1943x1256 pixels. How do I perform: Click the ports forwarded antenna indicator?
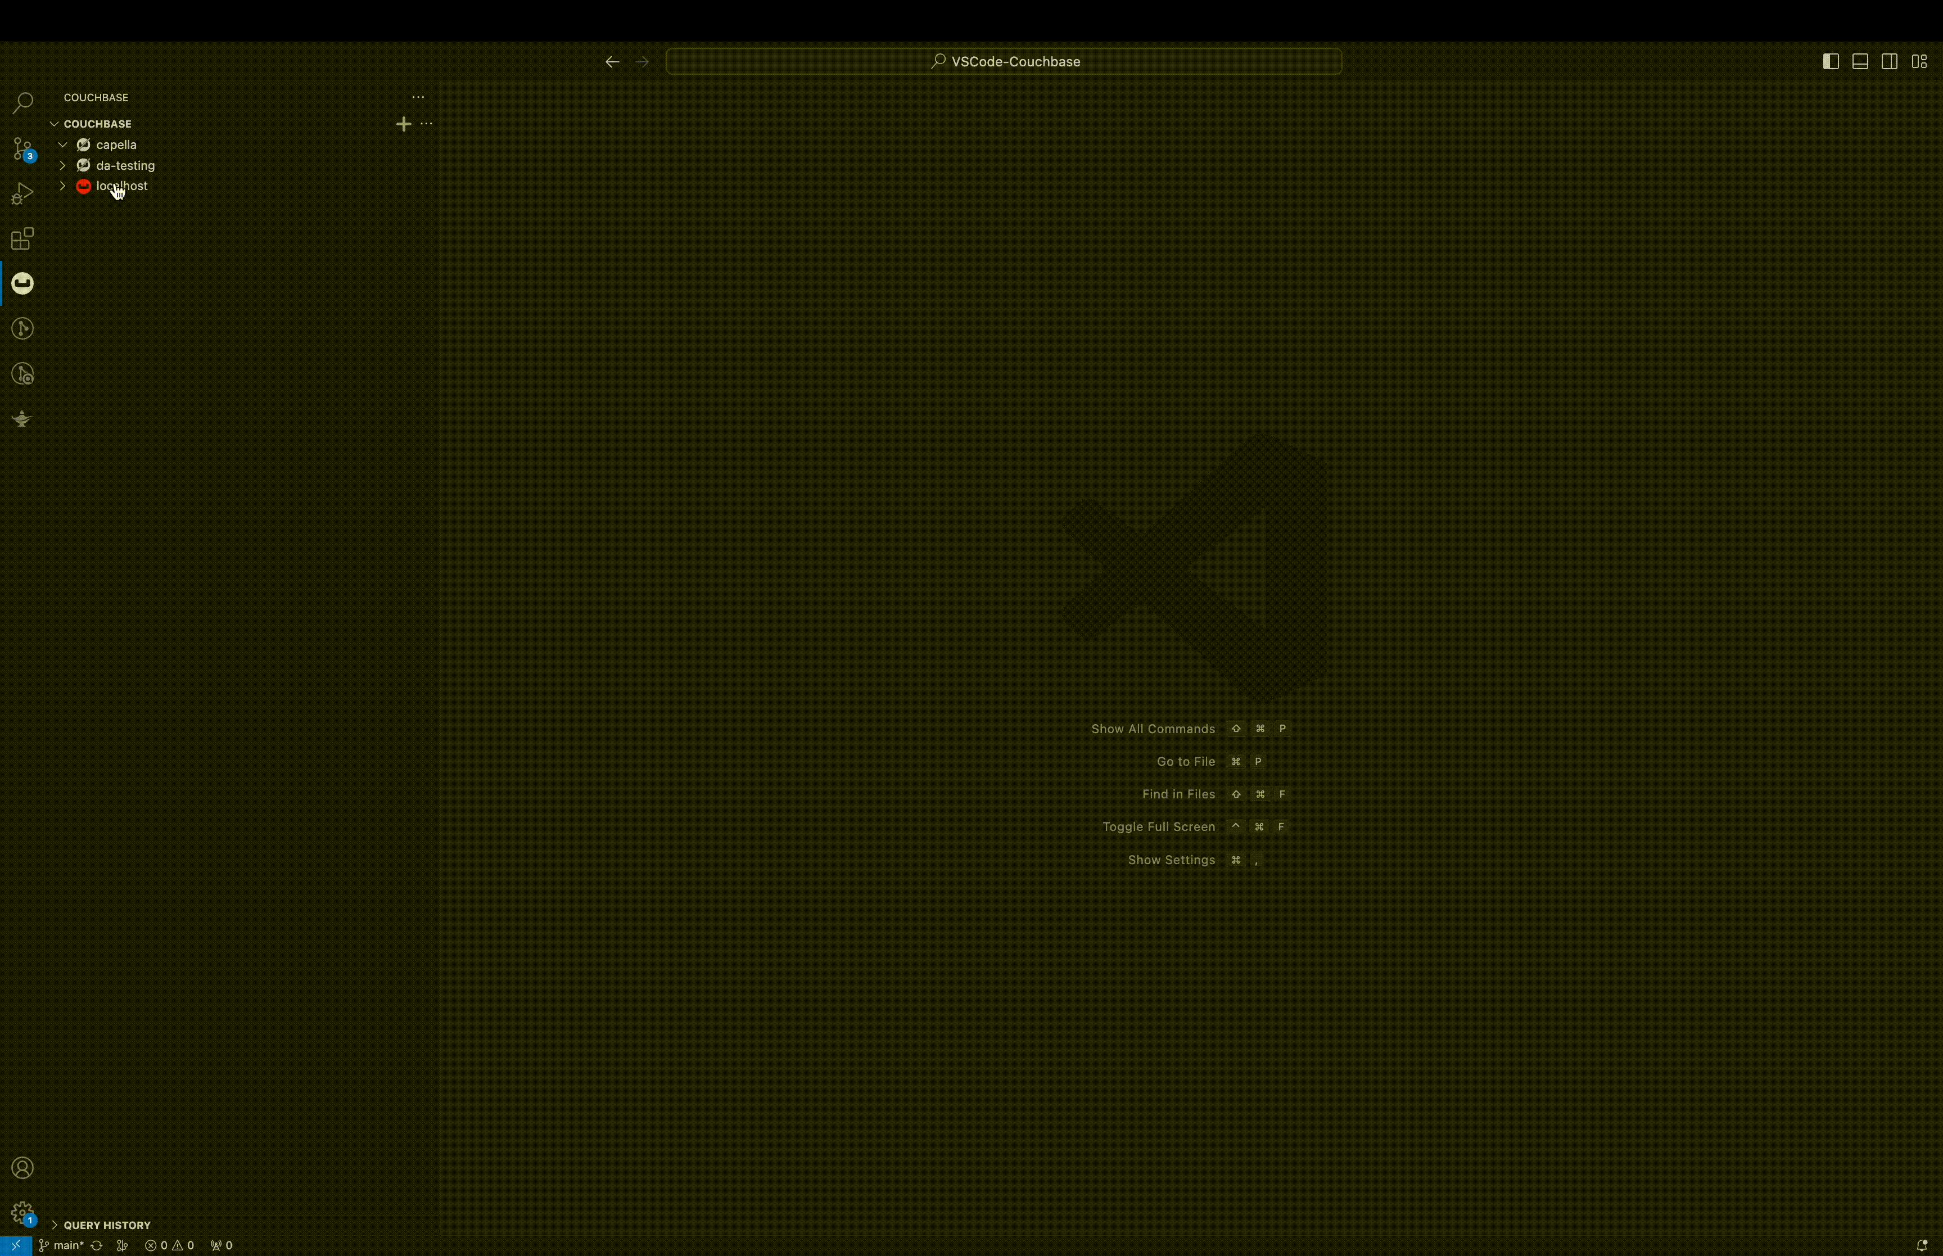click(x=221, y=1245)
